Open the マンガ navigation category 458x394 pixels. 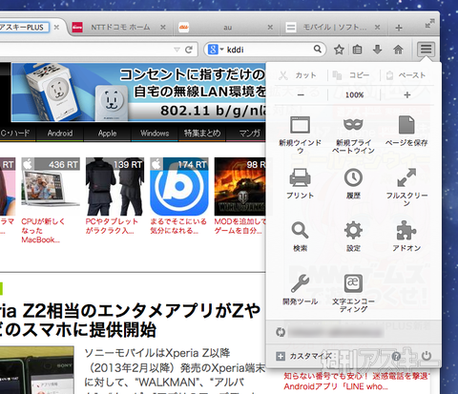tap(249, 133)
